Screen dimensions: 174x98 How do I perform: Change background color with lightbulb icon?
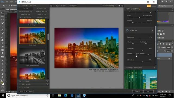pyautogui.click(x=119, y=6)
